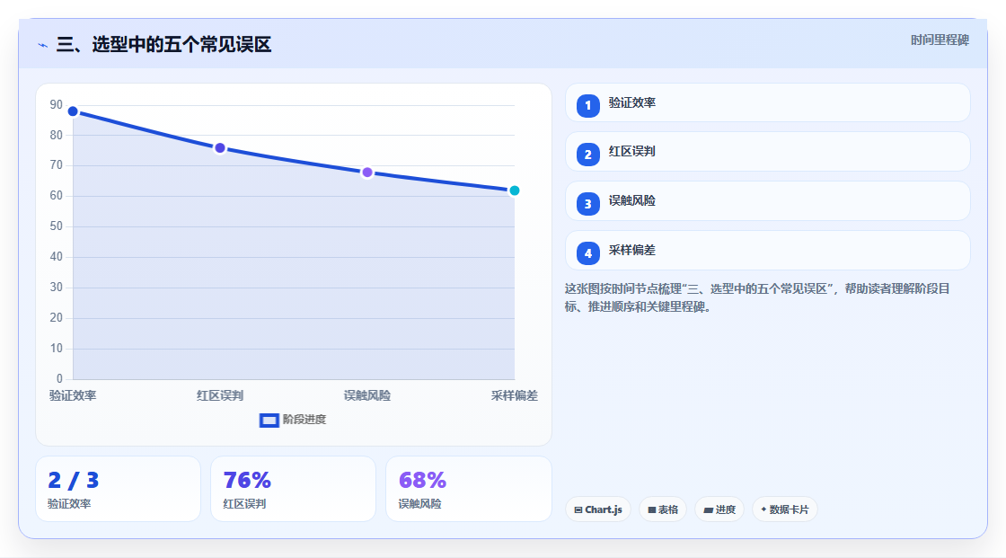The height and width of the screenshot is (558, 1006).
Task: Click the x-axis label 验证效率
Action: 73,395
